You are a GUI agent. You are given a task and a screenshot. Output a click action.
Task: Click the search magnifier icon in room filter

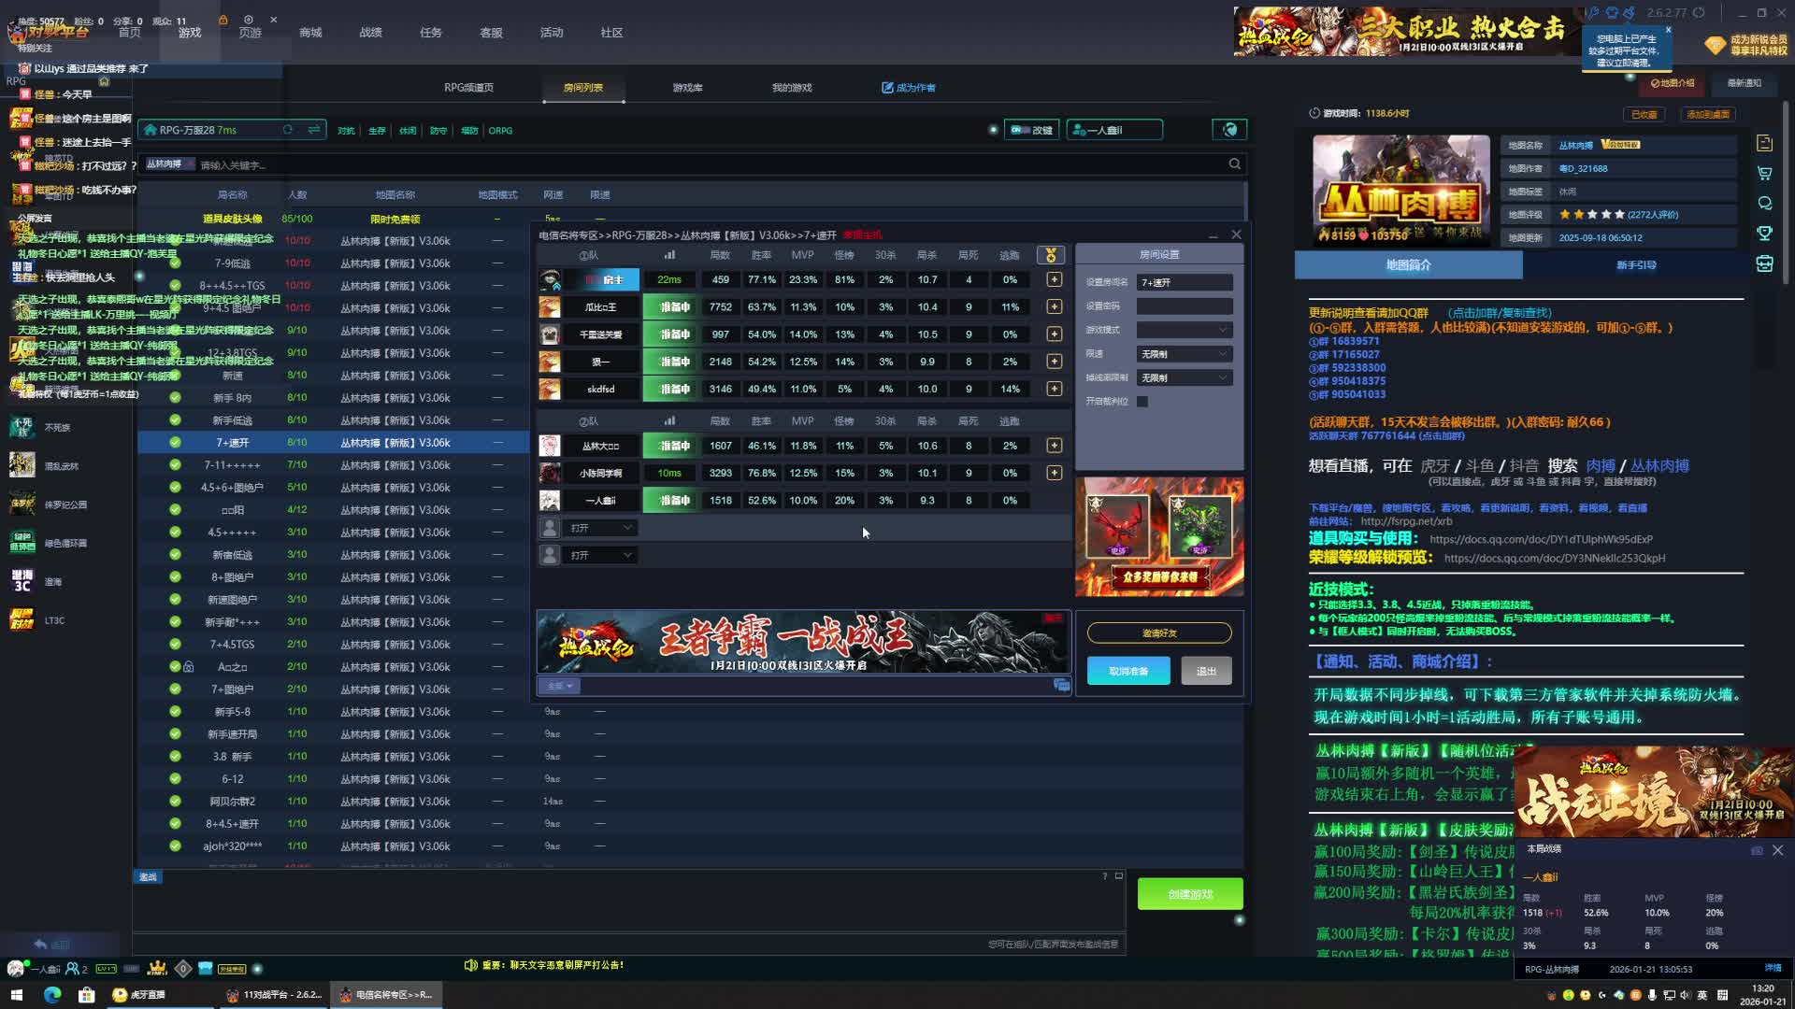pos(1234,164)
